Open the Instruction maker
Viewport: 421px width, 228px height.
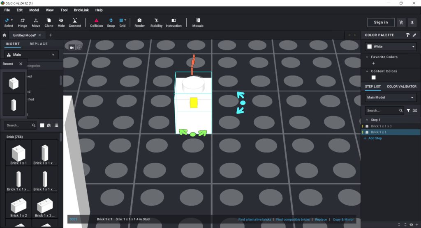[173, 23]
